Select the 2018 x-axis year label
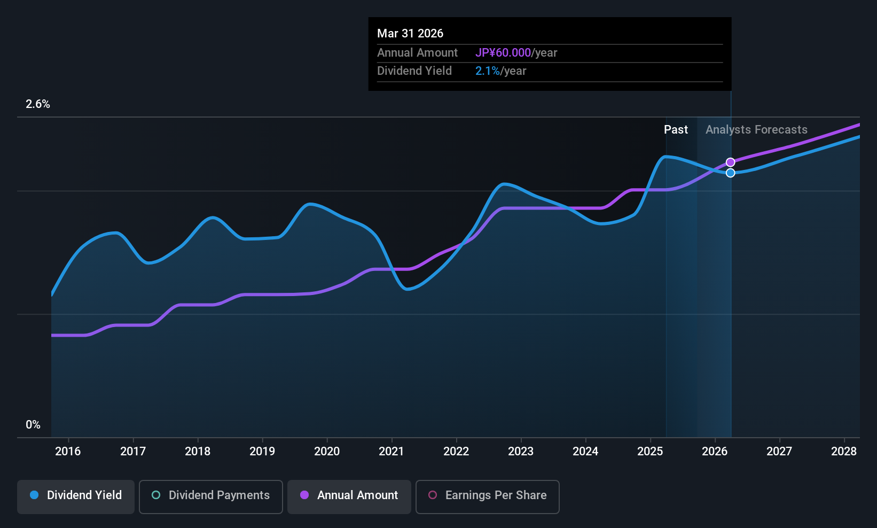Screen dimensions: 877x528 click(198, 452)
